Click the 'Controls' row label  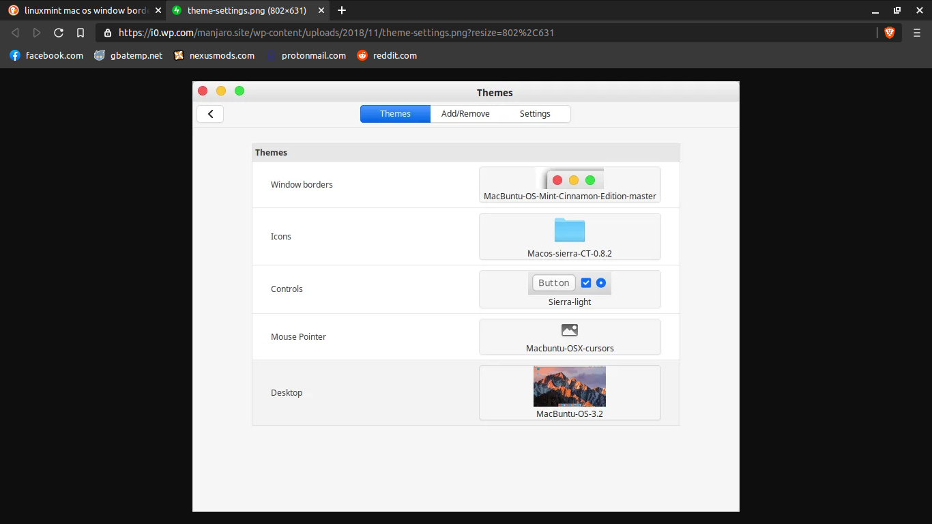pyautogui.click(x=287, y=289)
